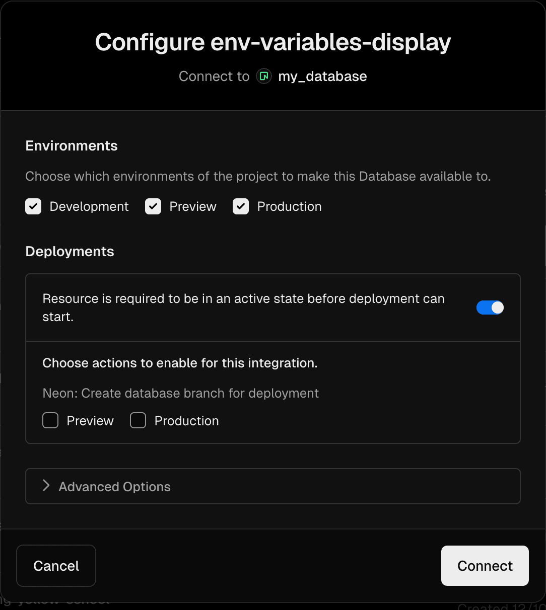Click the Production label next to the Neon branch checkbox

[x=186, y=421]
